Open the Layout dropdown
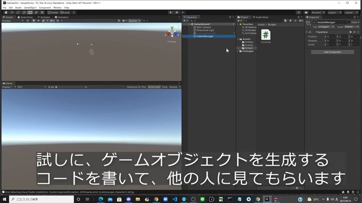 pos(351,12)
